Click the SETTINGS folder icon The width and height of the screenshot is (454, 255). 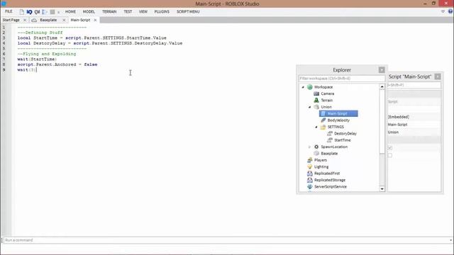coord(323,127)
